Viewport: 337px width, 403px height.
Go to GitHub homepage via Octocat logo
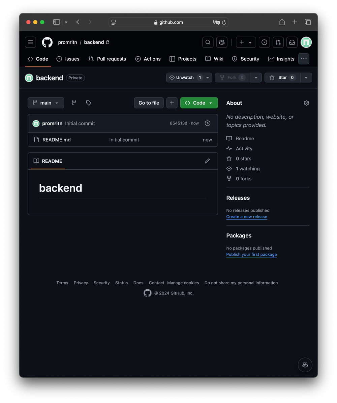tap(47, 42)
